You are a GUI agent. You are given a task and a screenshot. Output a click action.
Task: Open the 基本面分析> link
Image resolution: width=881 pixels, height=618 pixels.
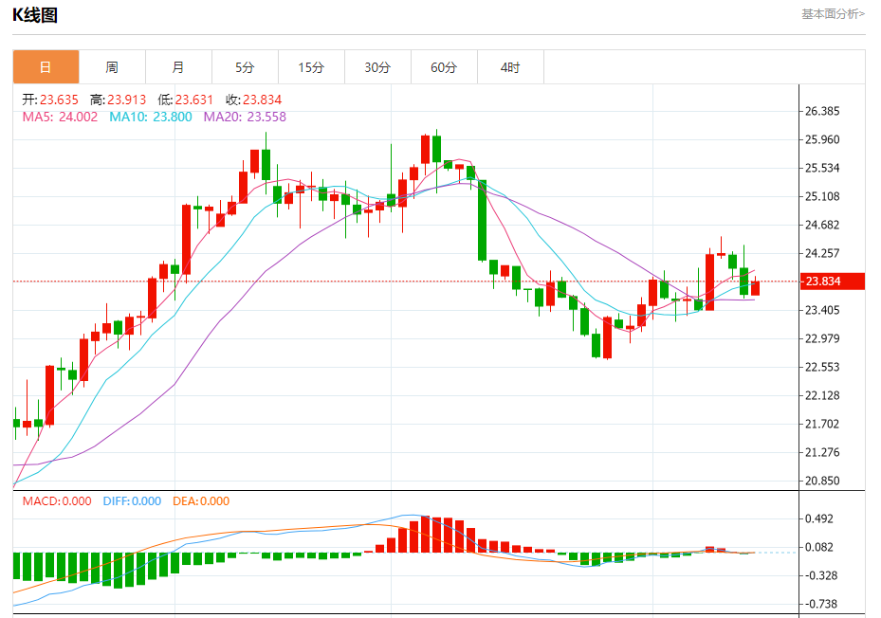click(833, 14)
